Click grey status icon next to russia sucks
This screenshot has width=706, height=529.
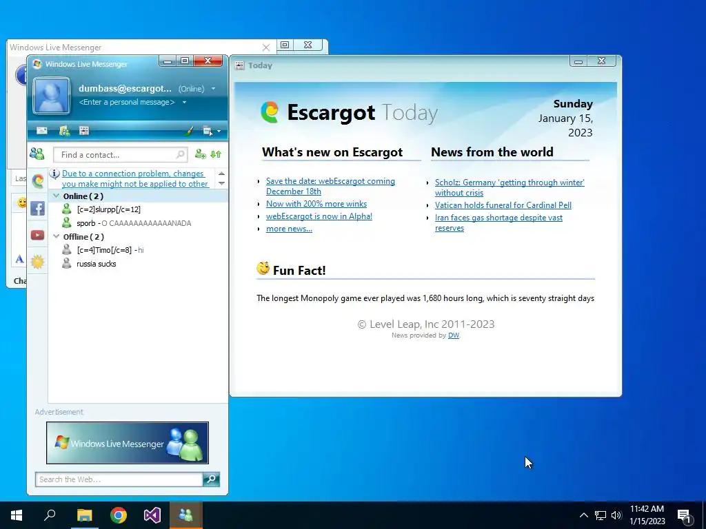[x=67, y=263]
